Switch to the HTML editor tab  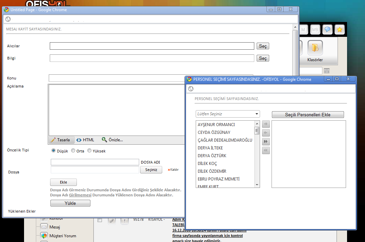[85, 140]
